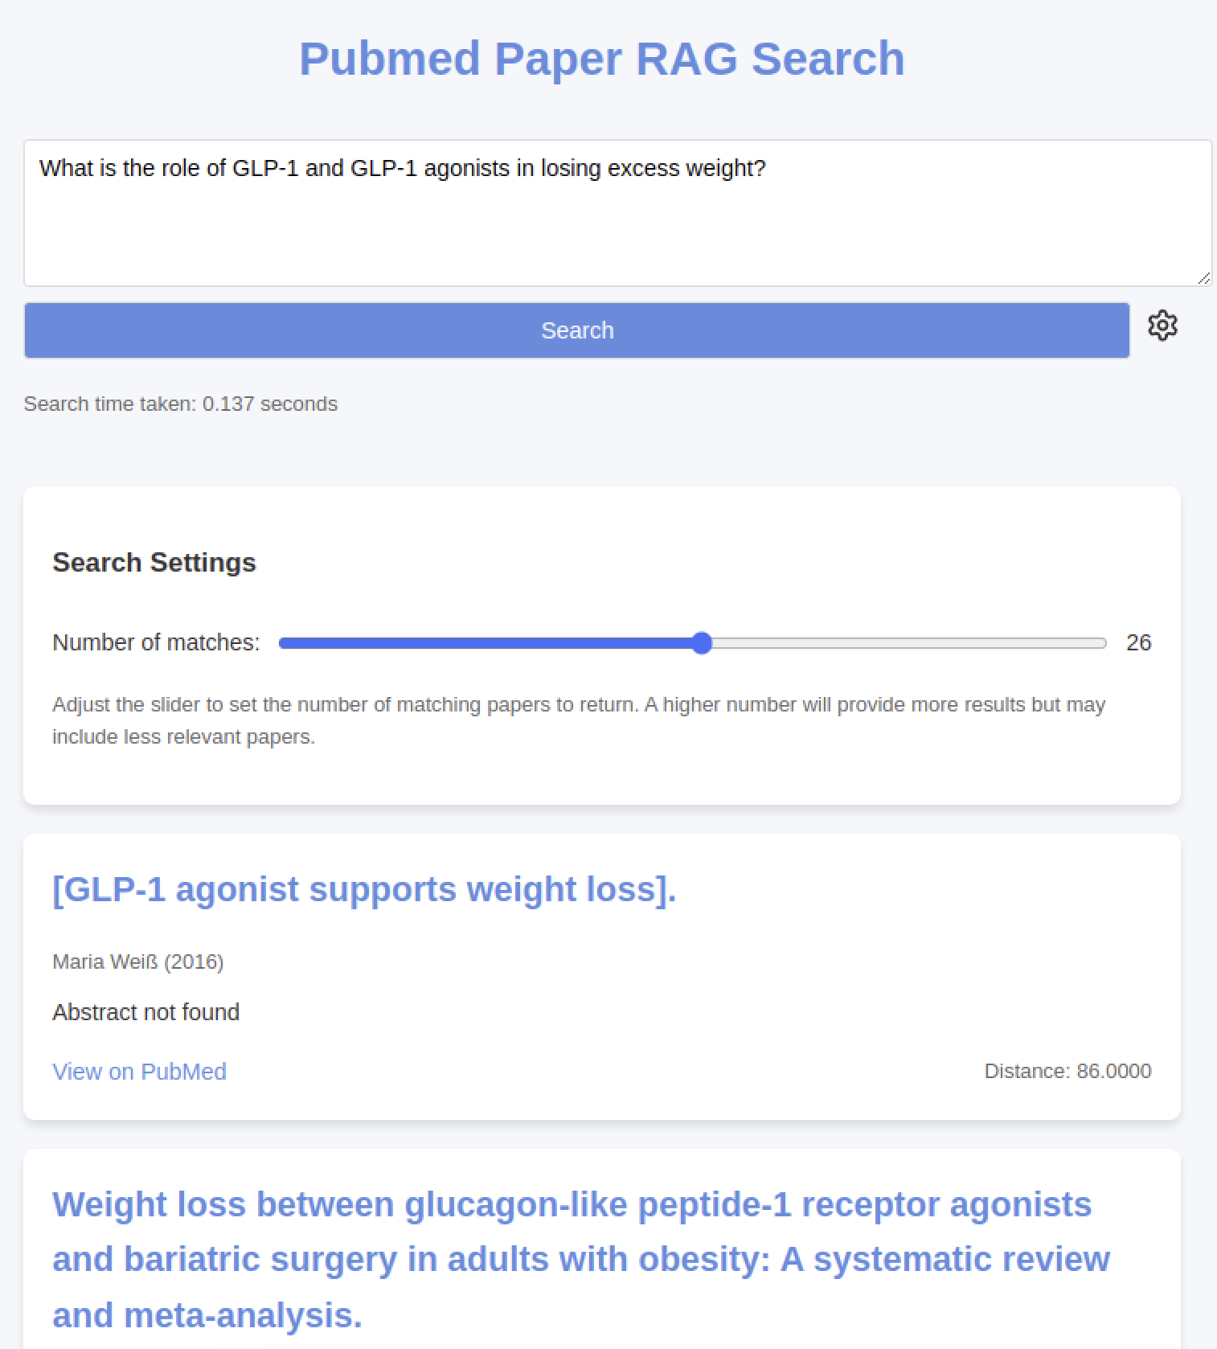1217x1349 pixels.
Task: Click the slider value 26
Action: click(1138, 642)
